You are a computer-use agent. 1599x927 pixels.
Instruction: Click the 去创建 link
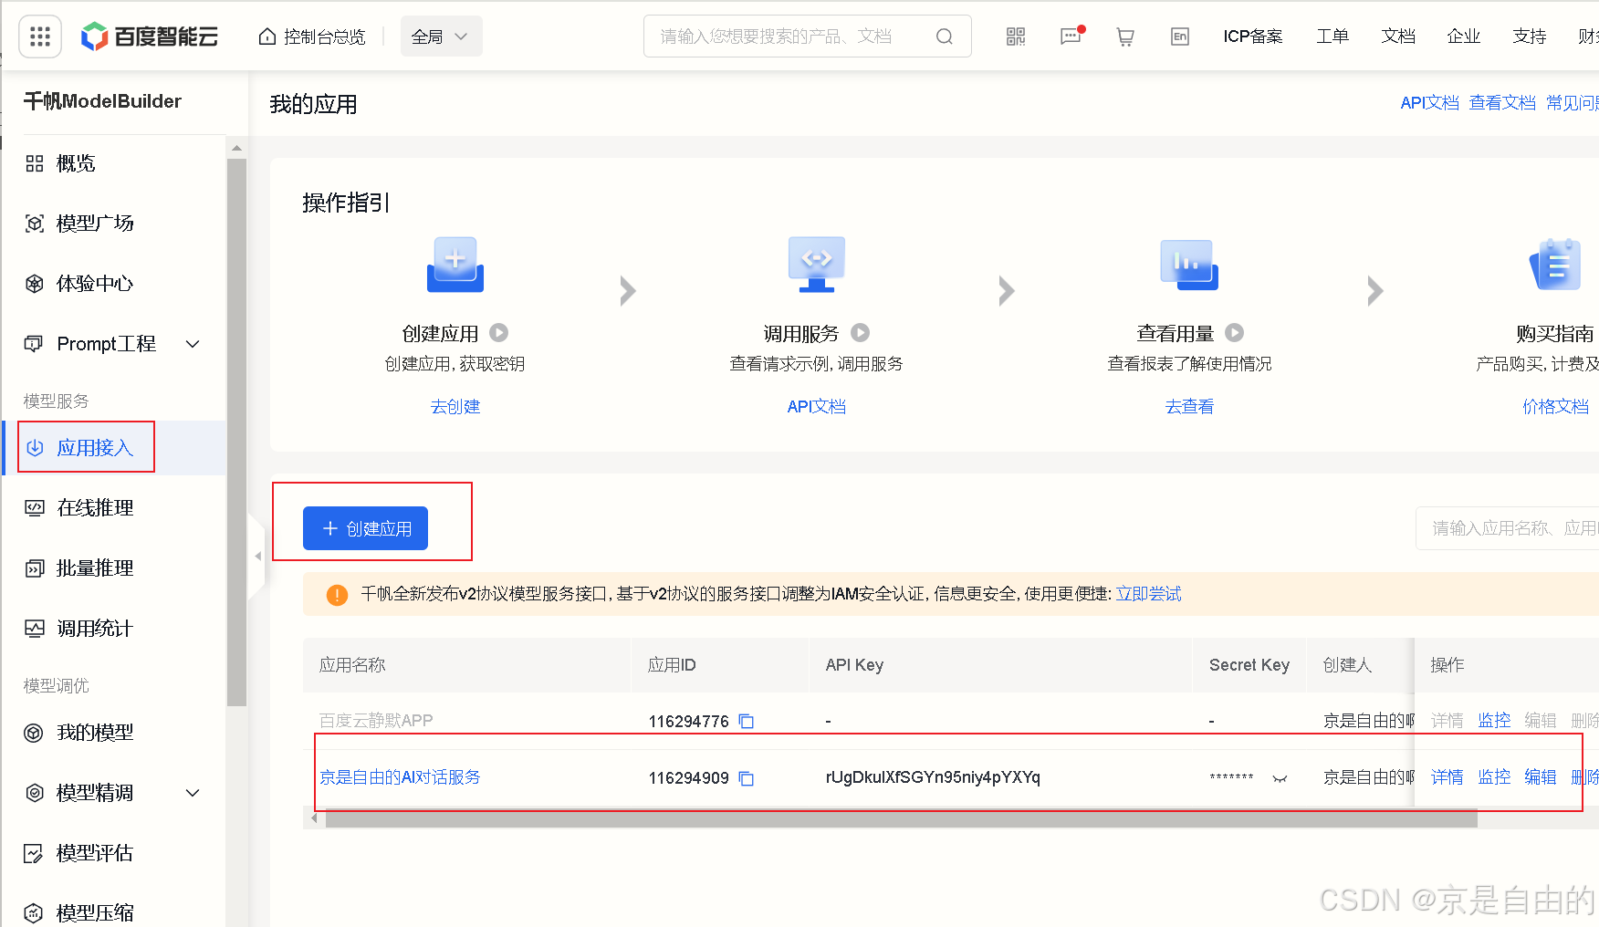click(455, 407)
